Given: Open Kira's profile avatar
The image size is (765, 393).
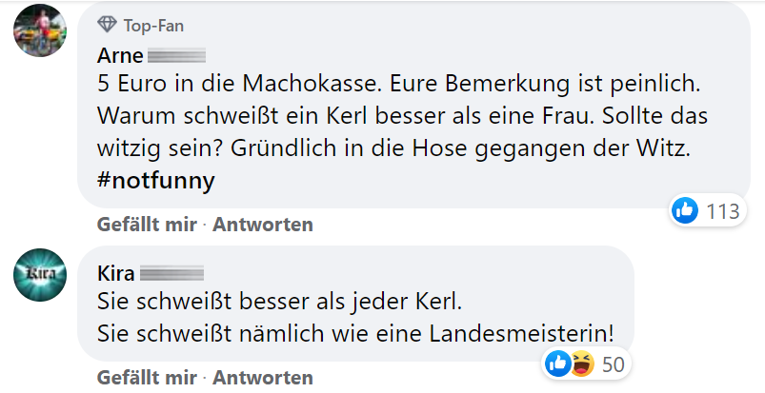Looking at the screenshot, I should click(x=40, y=276).
